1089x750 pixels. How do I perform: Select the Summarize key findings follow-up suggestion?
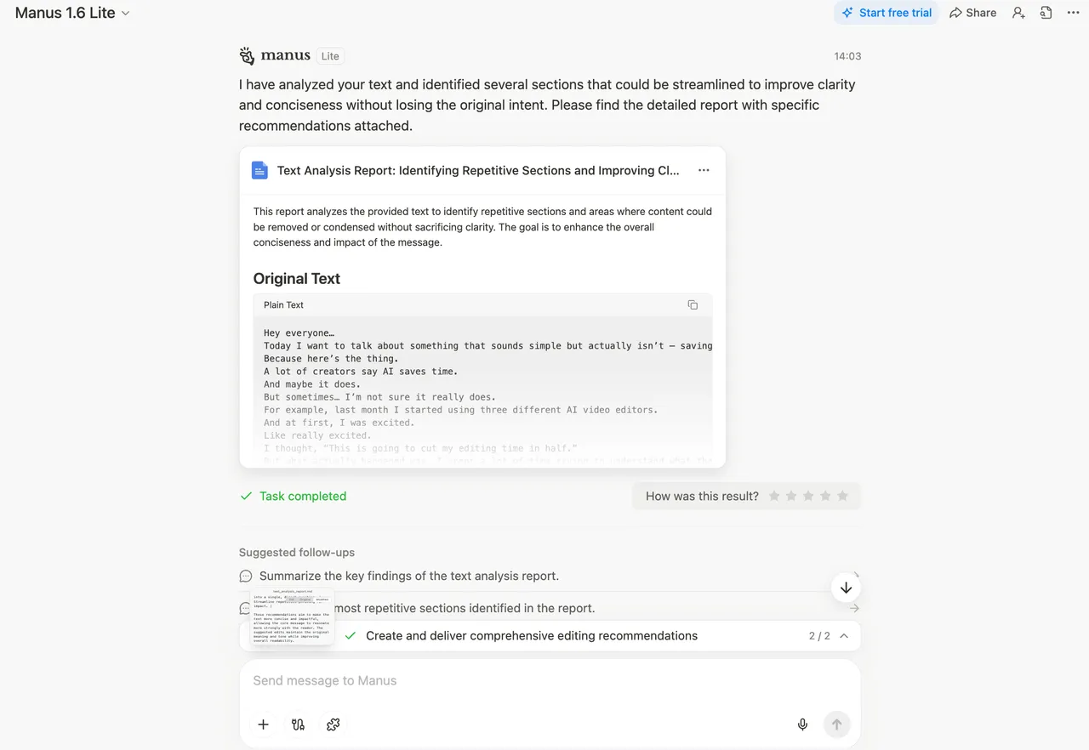coord(408,576)
